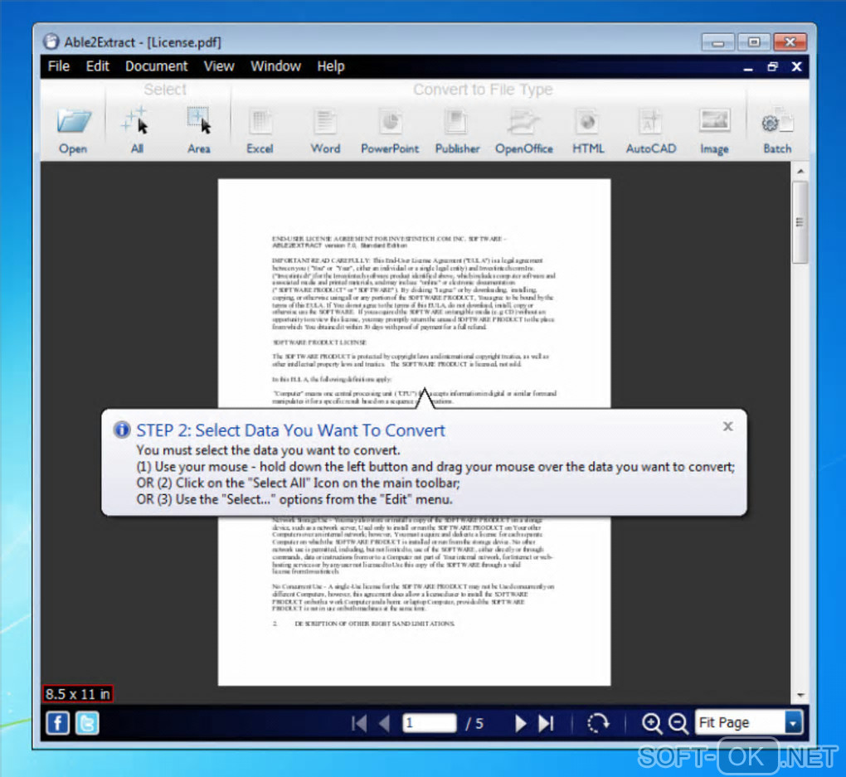Convert to Image
This screenshot has width=846, height=777.
point(714,131)
